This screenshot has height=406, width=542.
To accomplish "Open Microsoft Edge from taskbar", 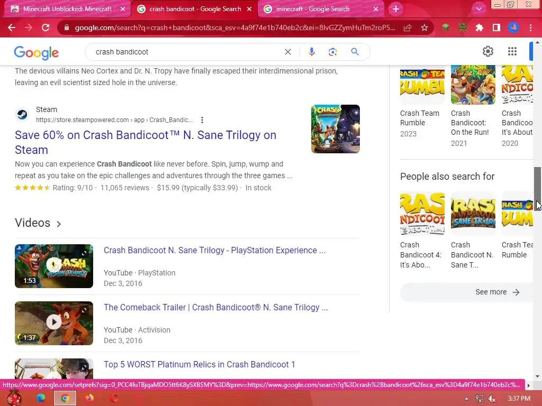I will coord(40,398).
